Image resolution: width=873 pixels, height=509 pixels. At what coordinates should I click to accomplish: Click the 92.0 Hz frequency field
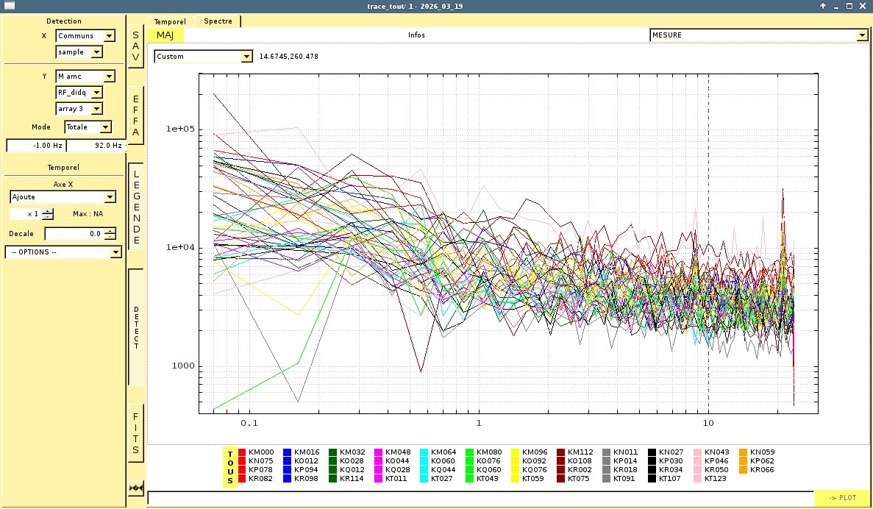tap(97, 146)
